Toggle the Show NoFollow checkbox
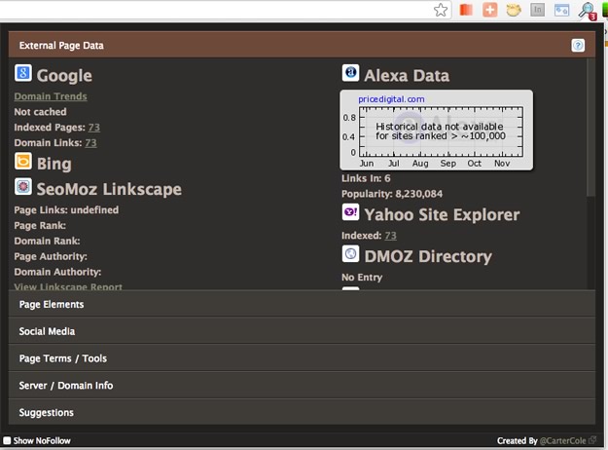 7,440
